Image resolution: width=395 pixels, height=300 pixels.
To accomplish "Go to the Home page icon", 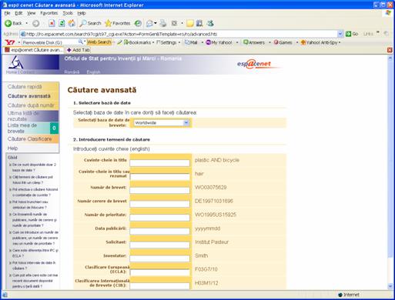I will pyautogui.click(x=72, y=23).
